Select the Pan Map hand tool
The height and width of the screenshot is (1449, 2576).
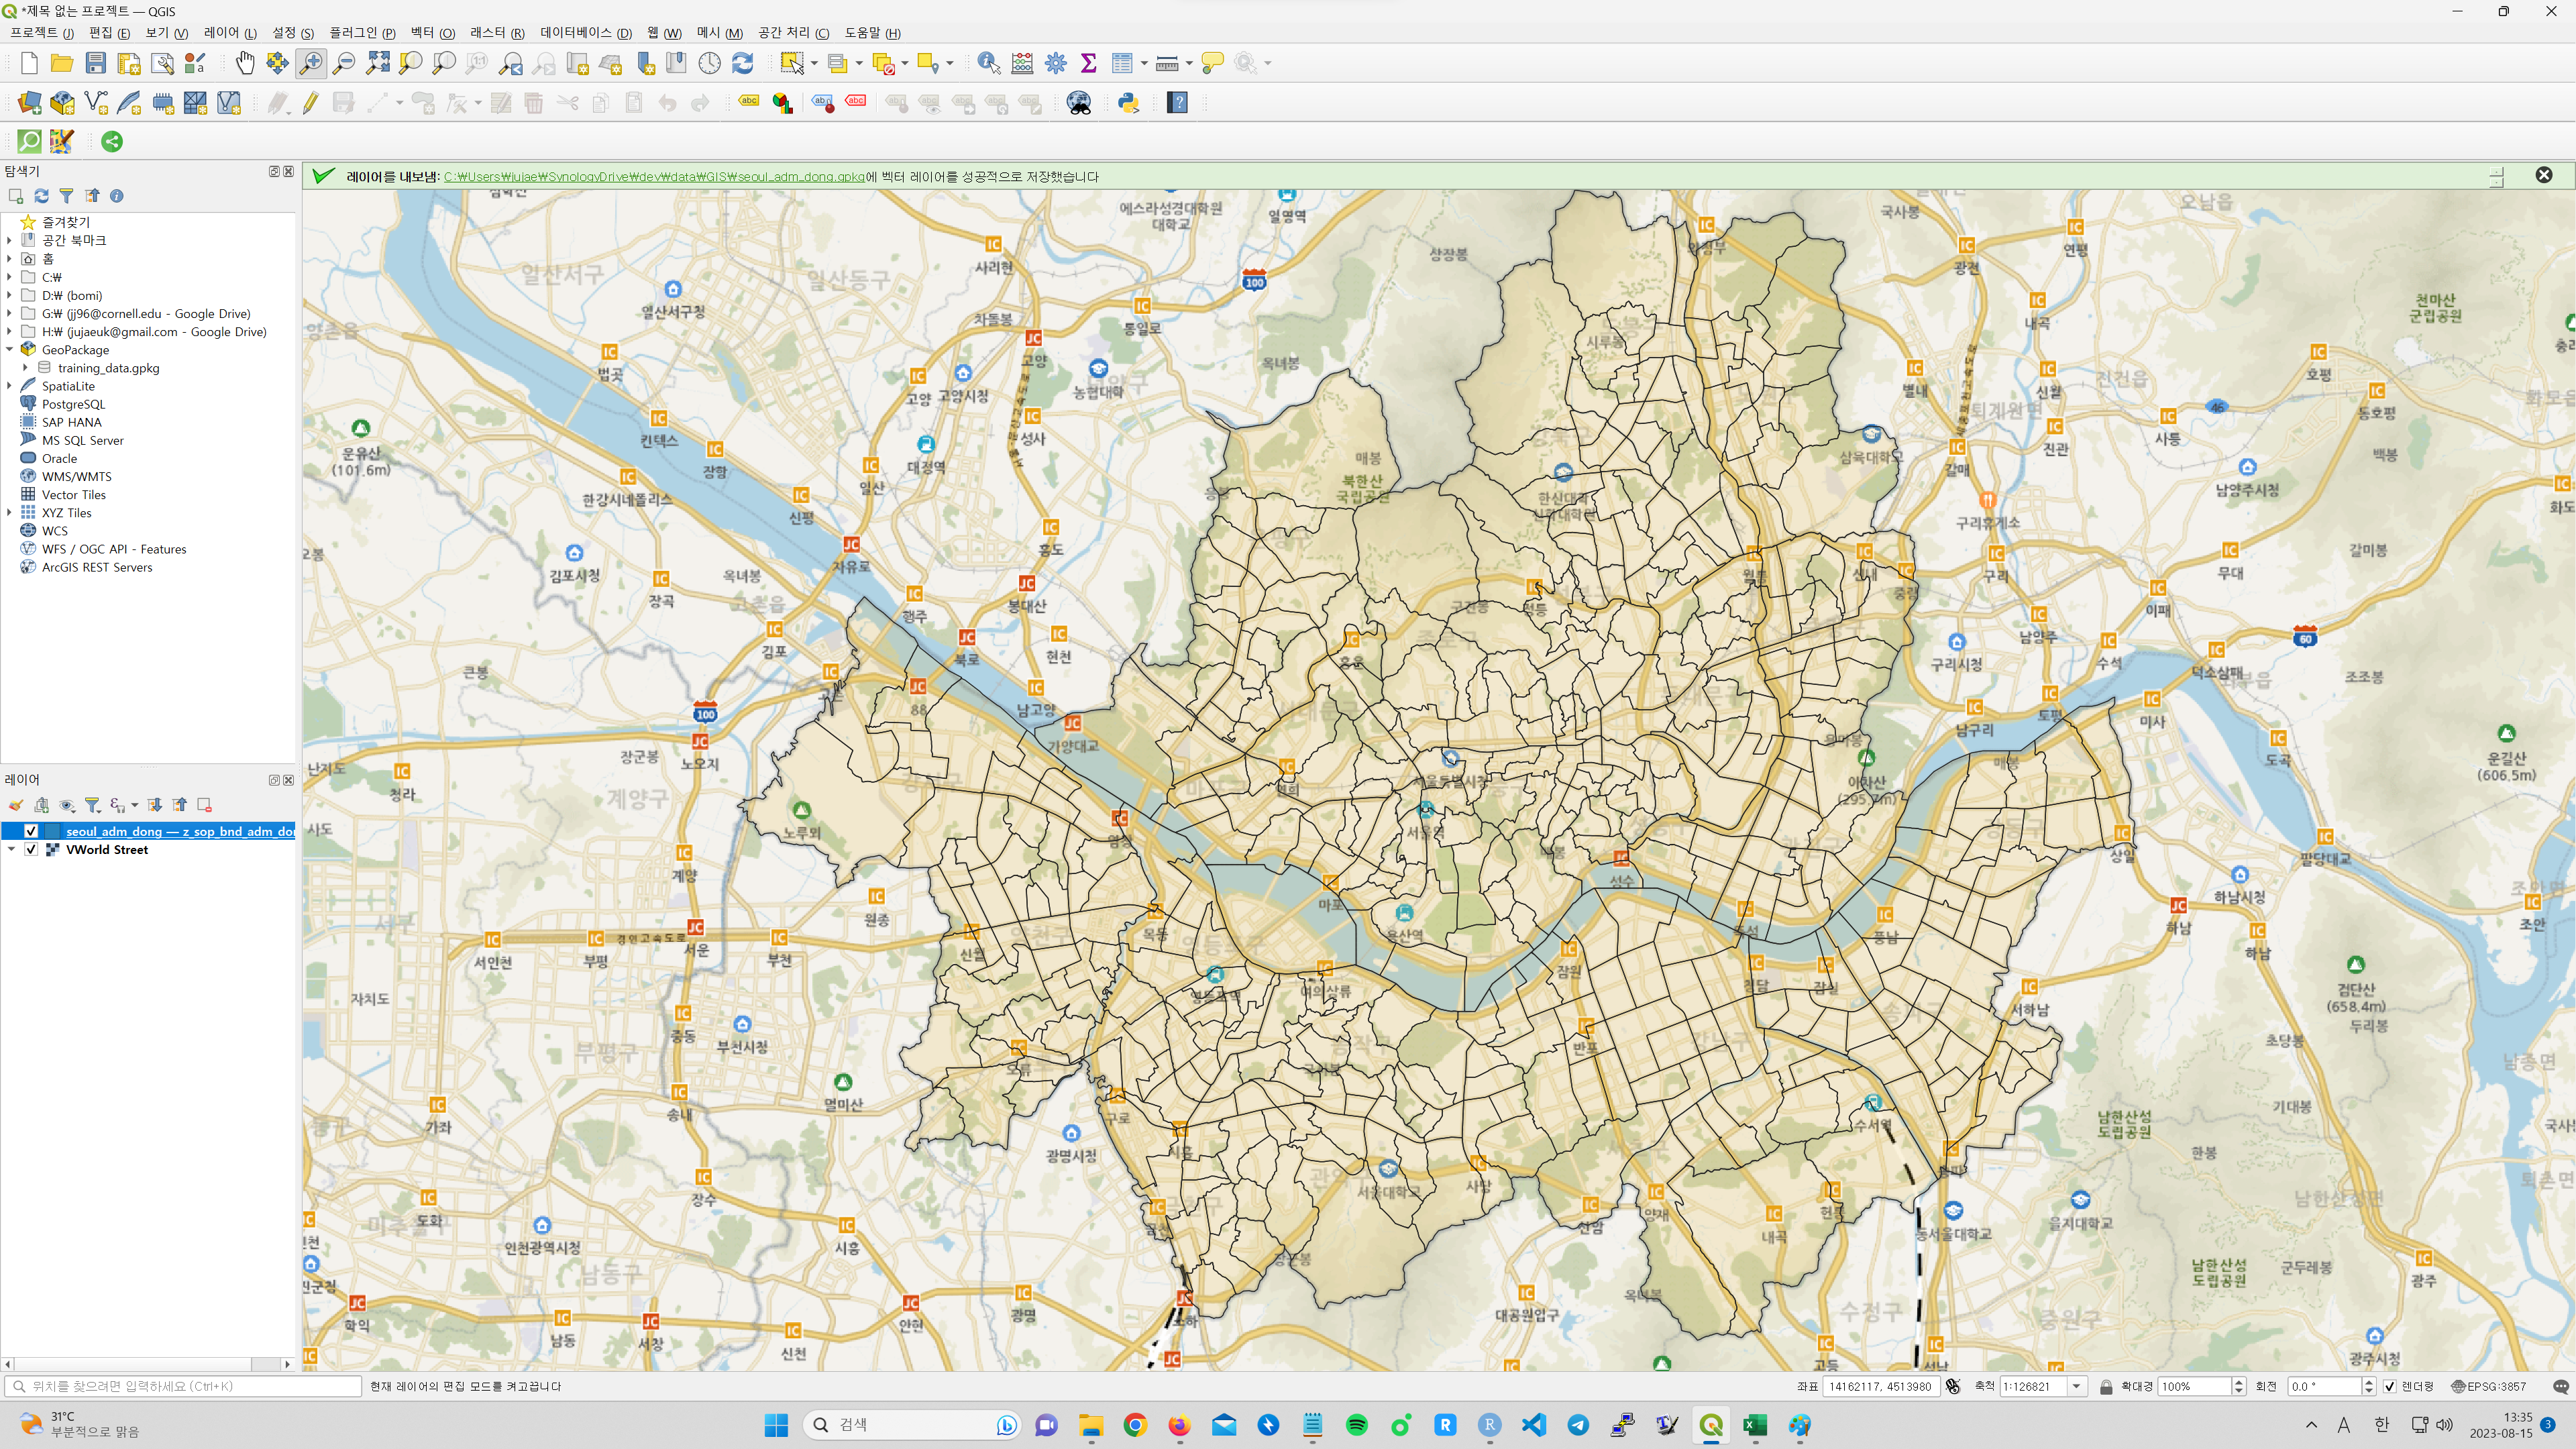click(x=244, y=63)
